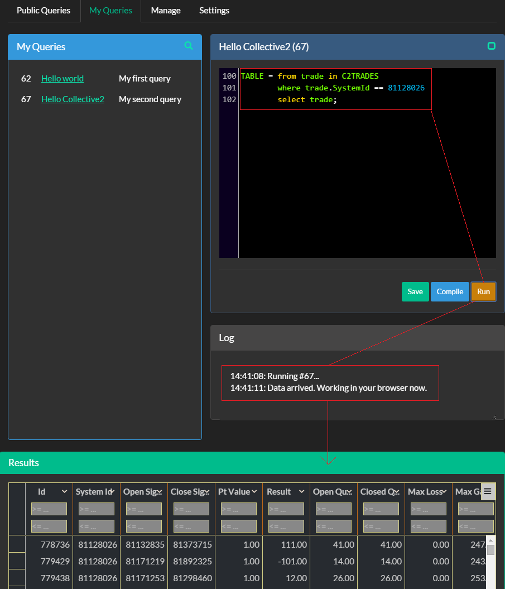Image resolution: width=505 pixels, height=589 pixels.
Task: Expand the Result column dropdown
Action: pos(301,491)
